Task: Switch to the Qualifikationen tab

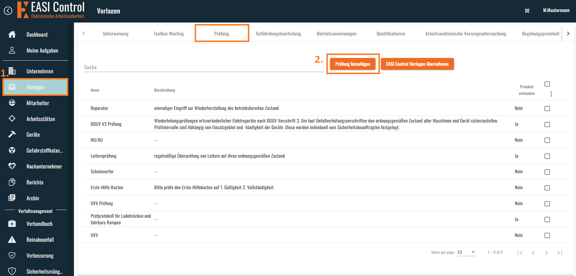Action: pyautogui.click(x=391, y=34)
